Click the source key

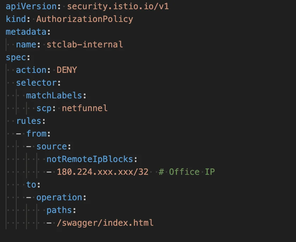tap(51, 146)
